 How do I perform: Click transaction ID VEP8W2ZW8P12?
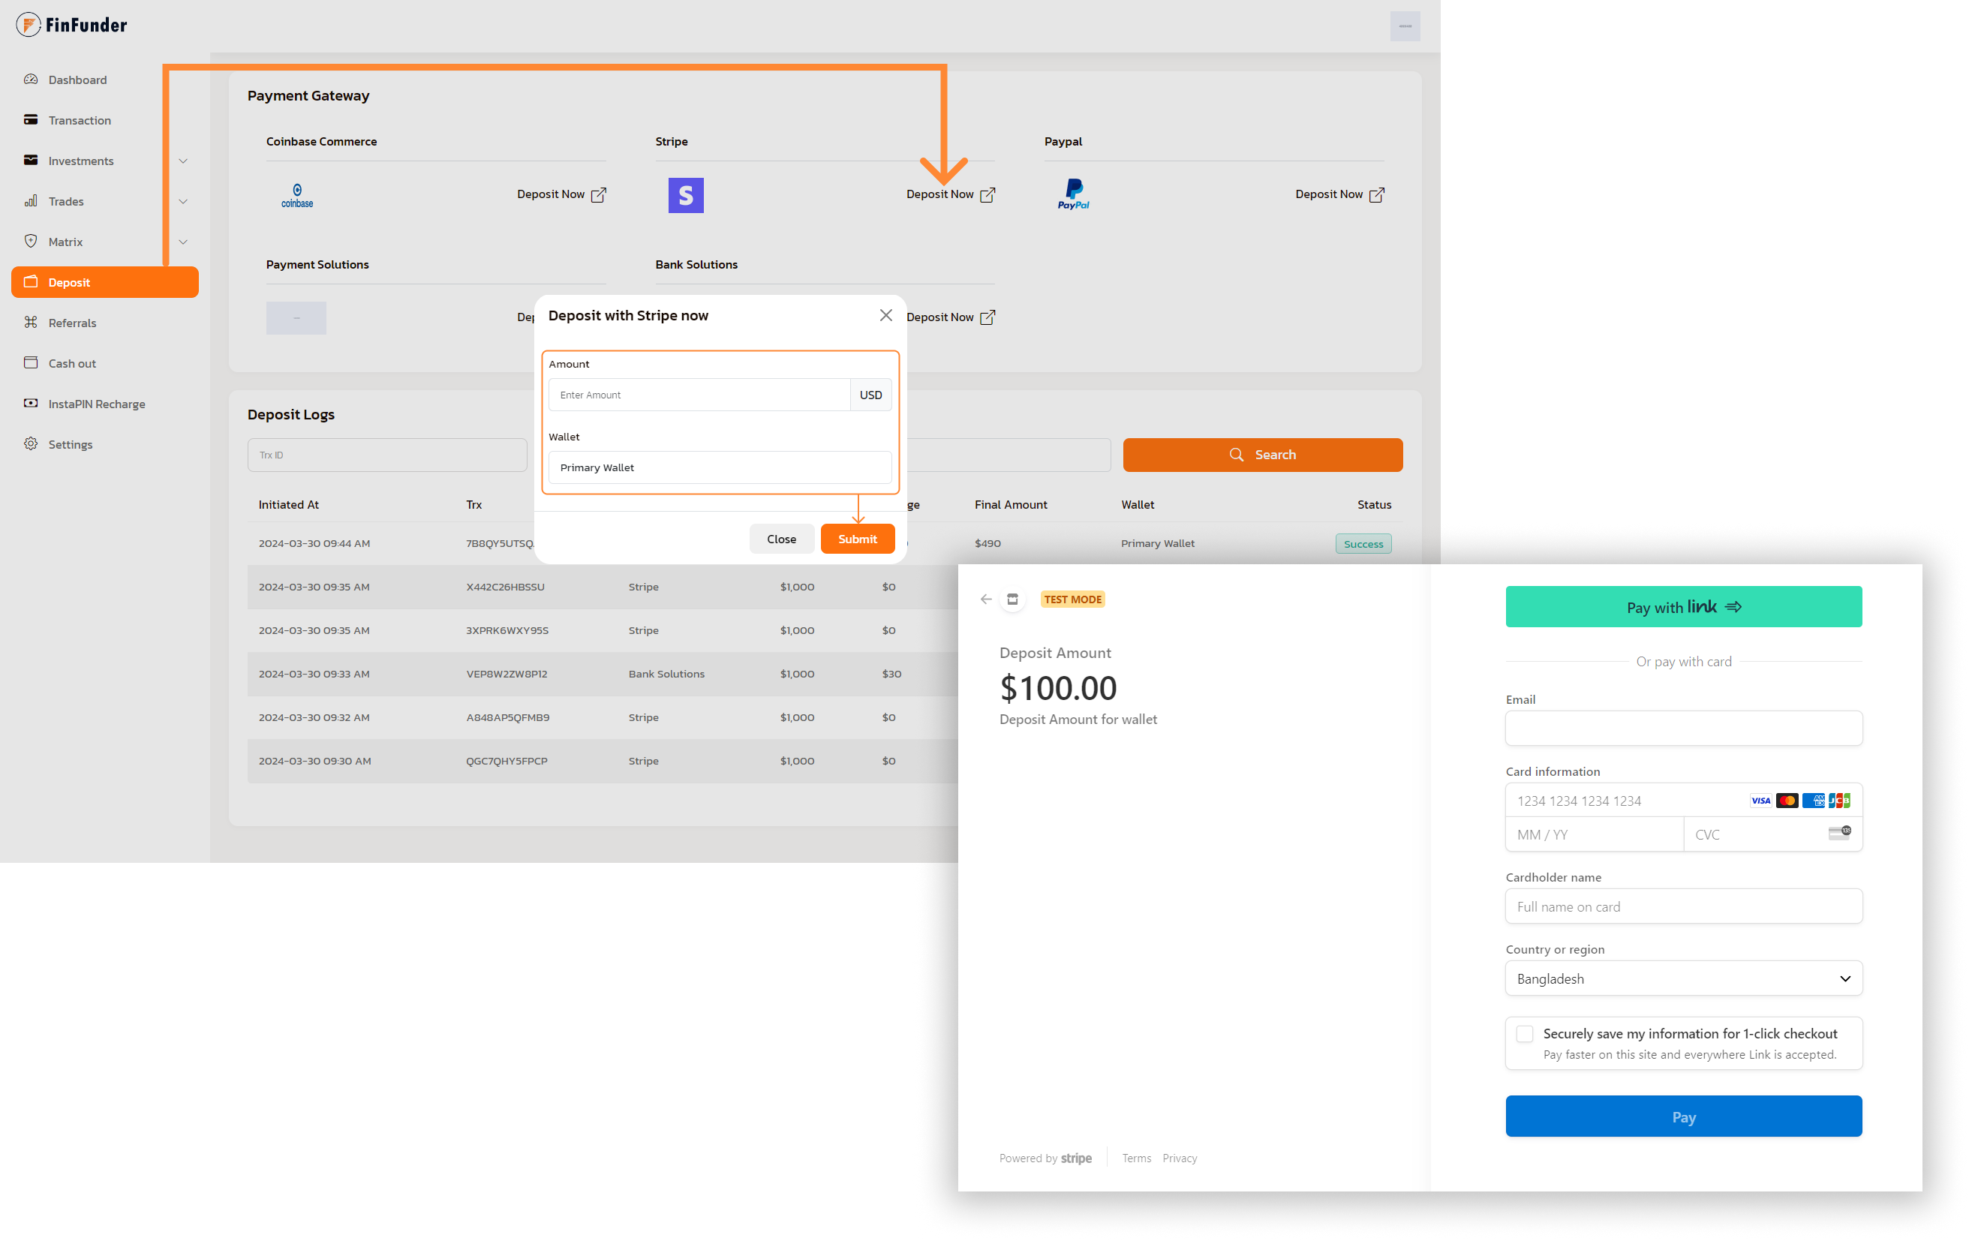click(x=507, y=675)
